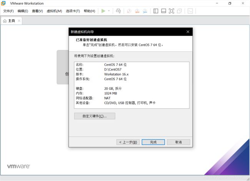Click the VMware Workstation app logo icon
Viewport: 250px width, 181px height.
coord(3,3)
